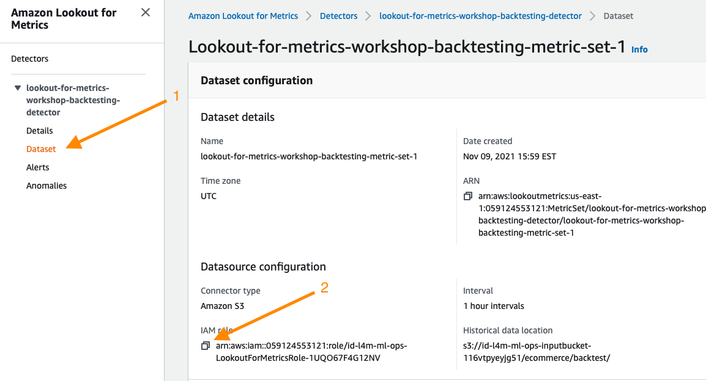
Task: Click the IAM role ARN text
Action: 311,352
